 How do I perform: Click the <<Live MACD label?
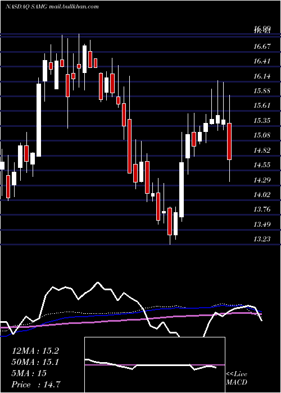tap(237, 378)
